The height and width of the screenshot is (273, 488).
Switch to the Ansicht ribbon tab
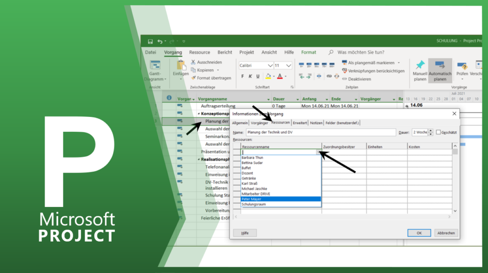pos(269,52)
